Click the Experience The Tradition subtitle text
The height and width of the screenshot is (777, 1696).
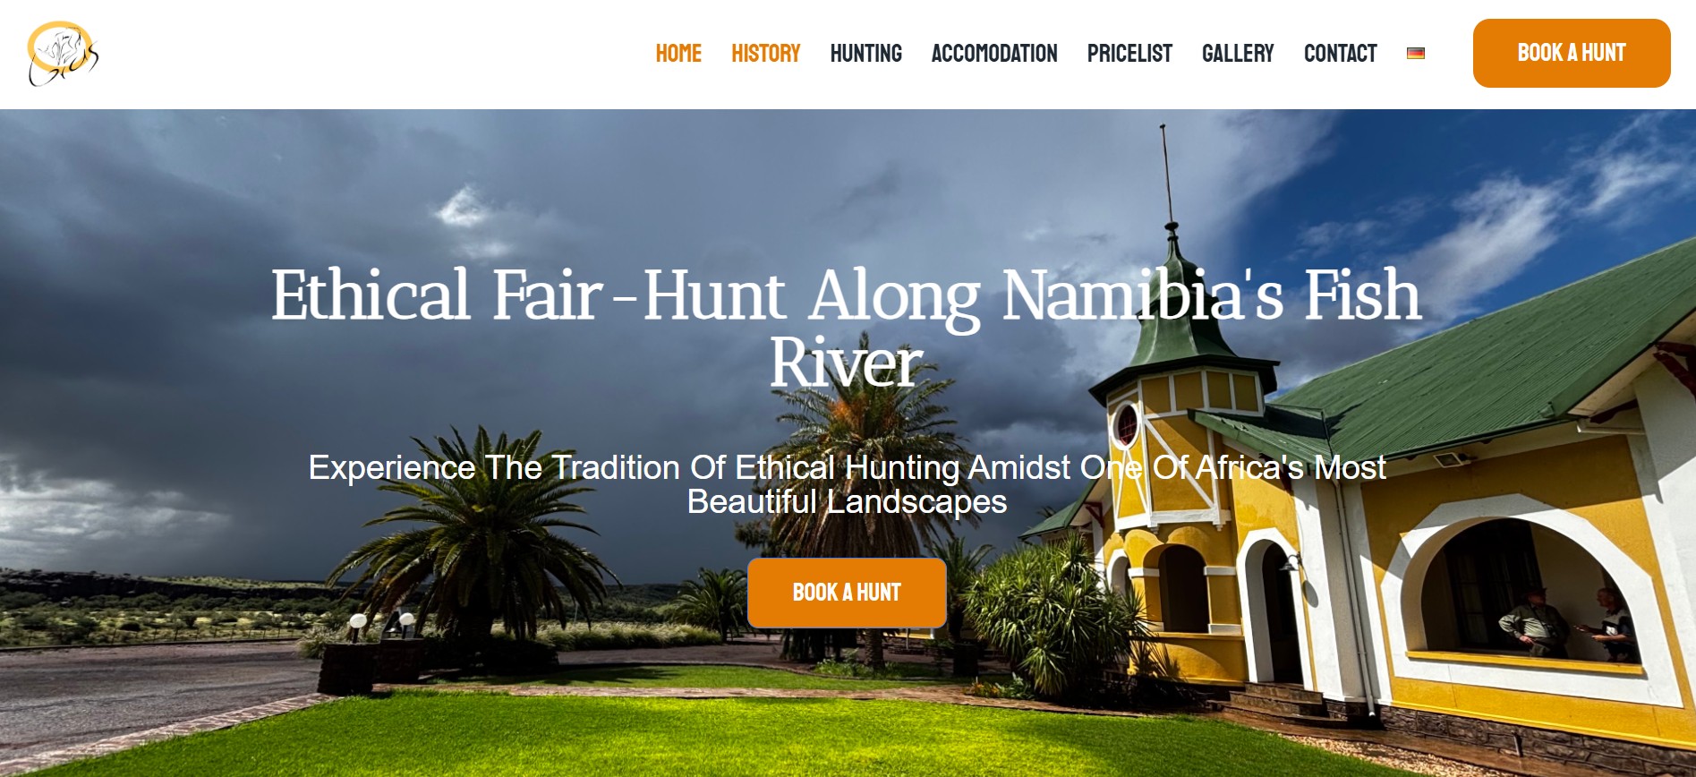pyautogui.click(x=847, y=484)
